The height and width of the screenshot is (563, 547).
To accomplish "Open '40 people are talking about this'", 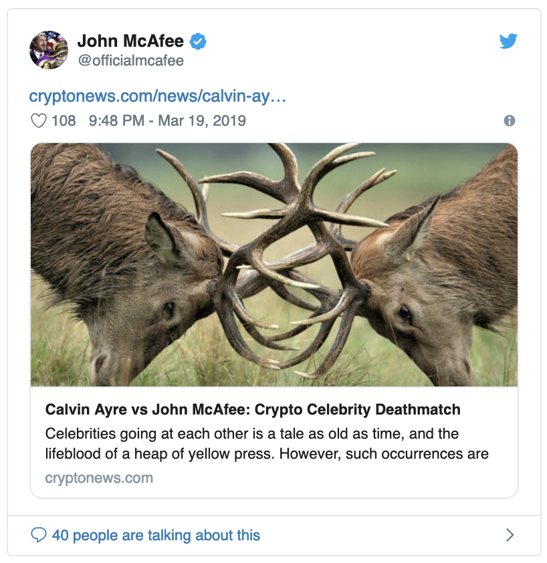I will click(x=156, y=535).
